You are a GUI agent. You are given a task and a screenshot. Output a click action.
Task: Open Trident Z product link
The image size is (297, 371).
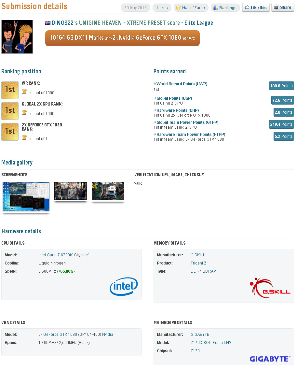click(198, 263)
